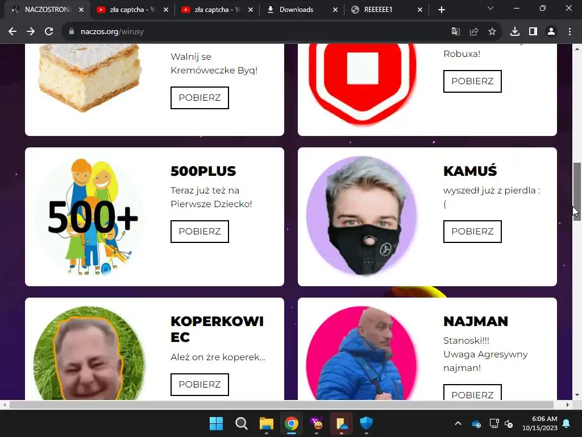This screenshot has height=437, width=582.
Task: Close the NACZOSTRONA tab
Action: [x=81, y=10]
